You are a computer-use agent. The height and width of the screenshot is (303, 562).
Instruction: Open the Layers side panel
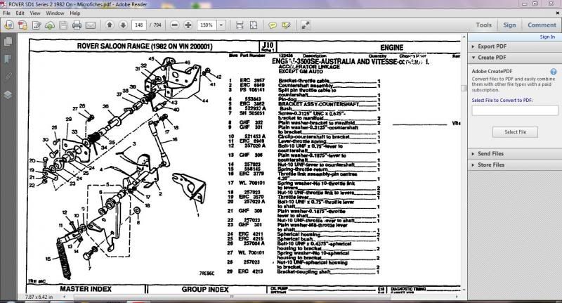coord(8,94)
